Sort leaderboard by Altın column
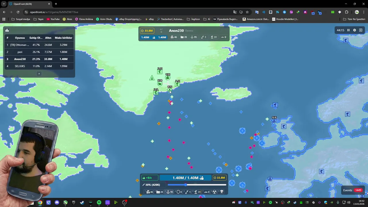Screen dimensions: 368x207 [48, 38]
